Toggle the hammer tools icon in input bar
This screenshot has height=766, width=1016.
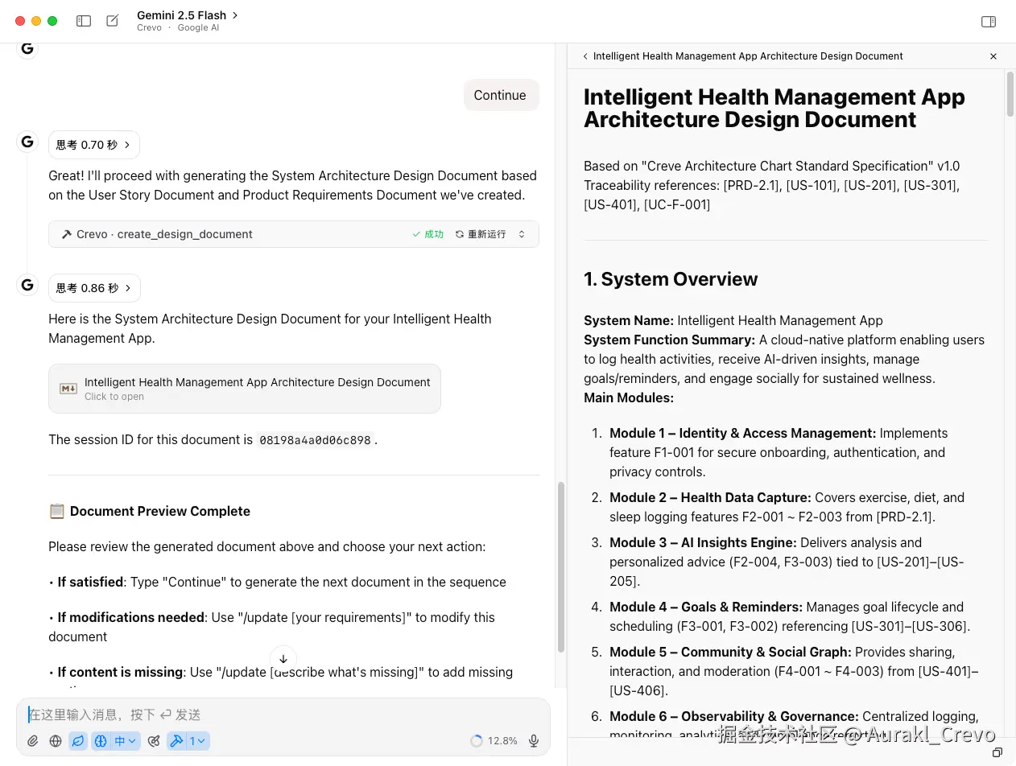pos(176,741)
